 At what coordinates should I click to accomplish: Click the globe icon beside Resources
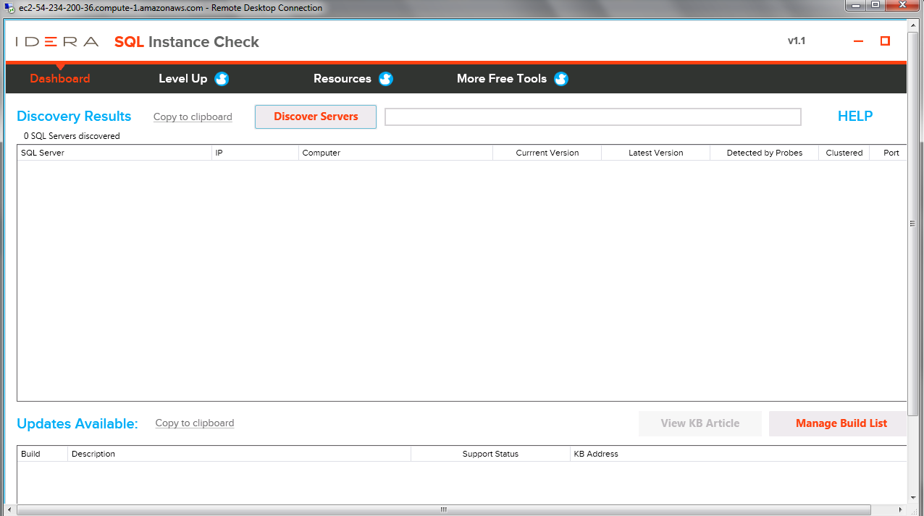pos(386,79)
